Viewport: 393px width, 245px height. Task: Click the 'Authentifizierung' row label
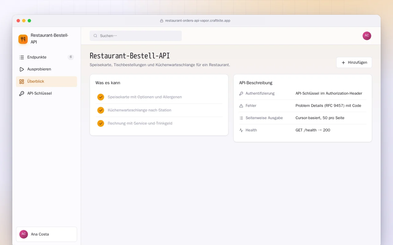pyautogui.click(x=260, y=93)
